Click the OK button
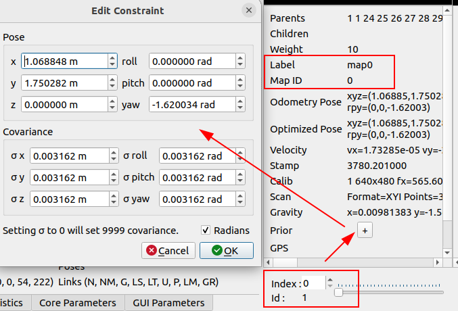458x311 pixels. tap(226, 251)
